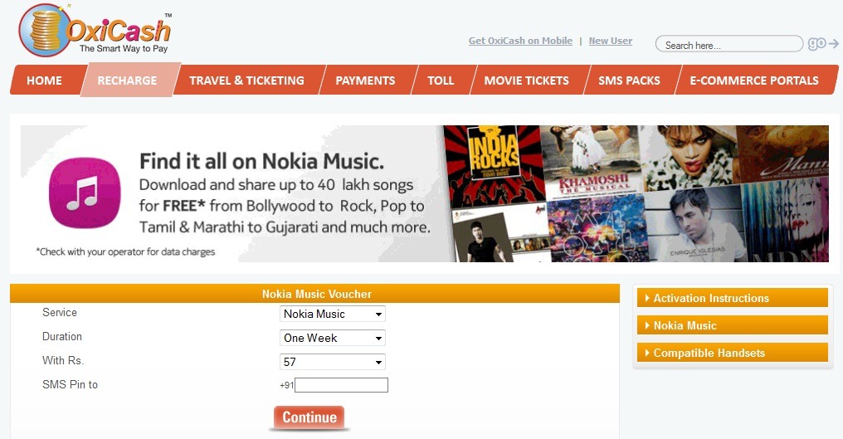
Task: Follow the Get OxiCash on Mobile link
Action: (x=520, y=41)
